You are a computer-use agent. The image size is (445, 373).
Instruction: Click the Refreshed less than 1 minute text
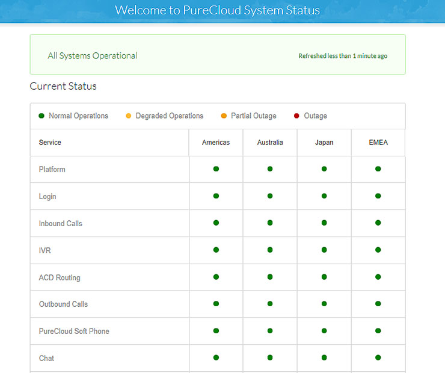click(343, 56)
